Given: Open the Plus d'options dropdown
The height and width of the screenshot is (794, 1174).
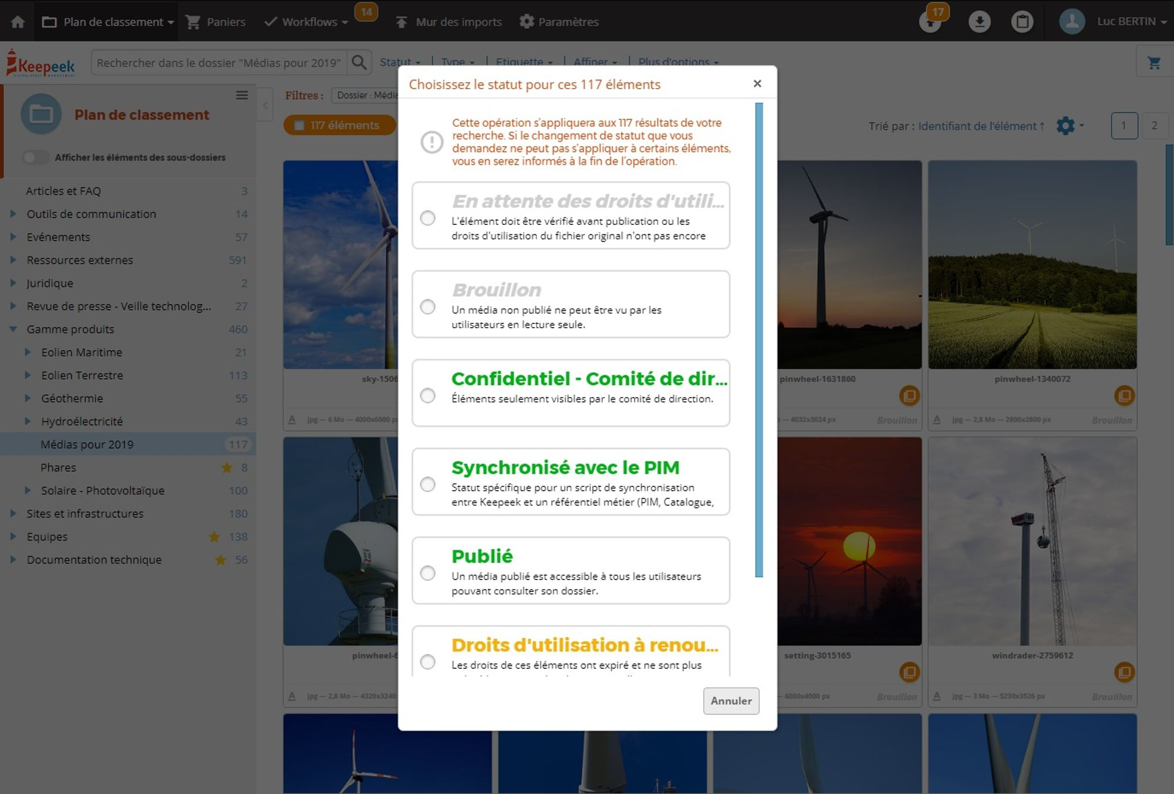Looking at the screenshot, I should [x=678, y=62].
